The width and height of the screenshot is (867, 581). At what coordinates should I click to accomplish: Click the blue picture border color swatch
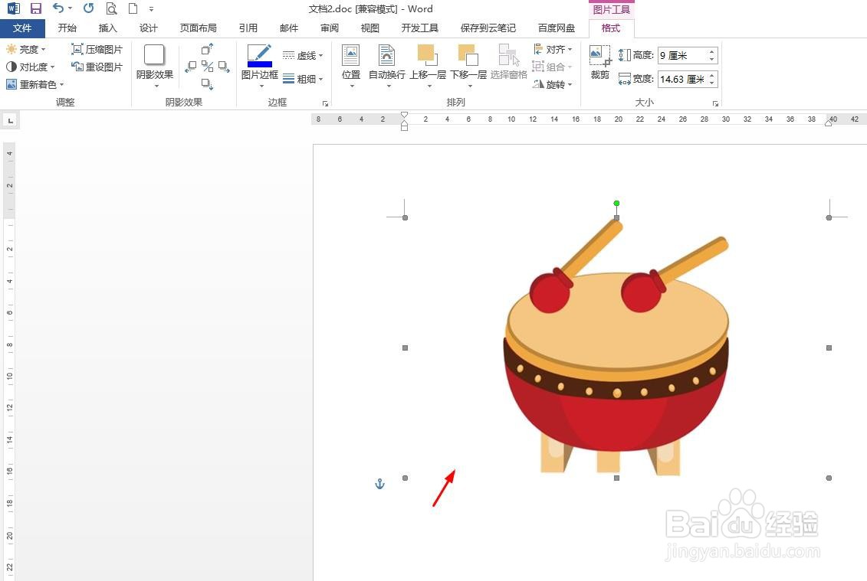(x=260, y=64)
